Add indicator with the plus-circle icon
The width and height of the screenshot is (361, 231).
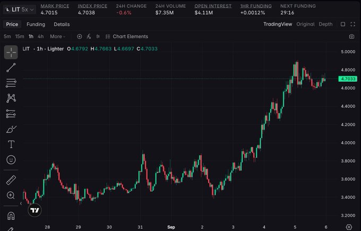80,37
